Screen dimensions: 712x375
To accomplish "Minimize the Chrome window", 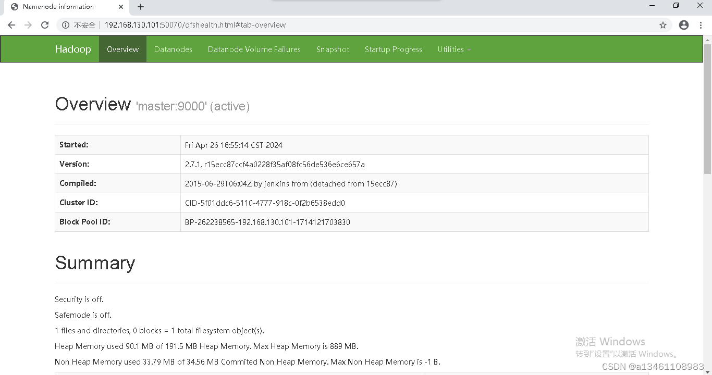I will tap(653, 6).
